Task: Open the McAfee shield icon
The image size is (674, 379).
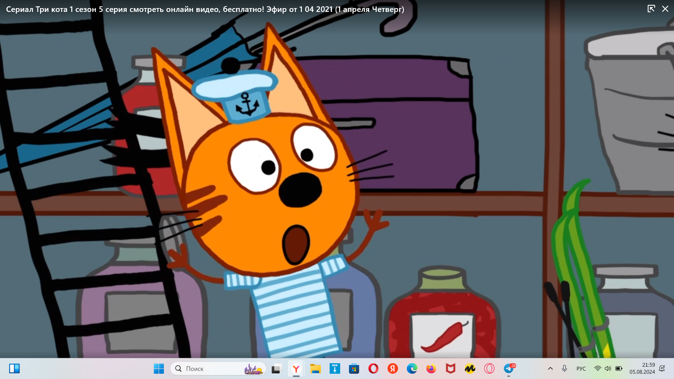Action: 451,368
